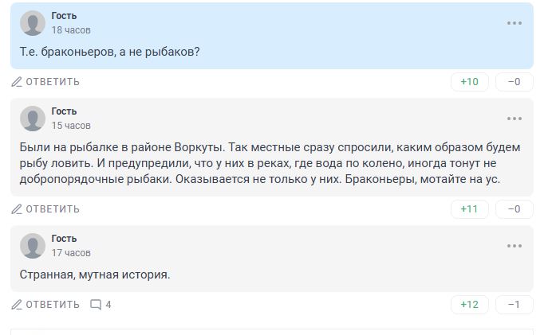The image size is (552, 335).
Task: Upvote the comment with +10 rating
Action: [x=469, y=82]
